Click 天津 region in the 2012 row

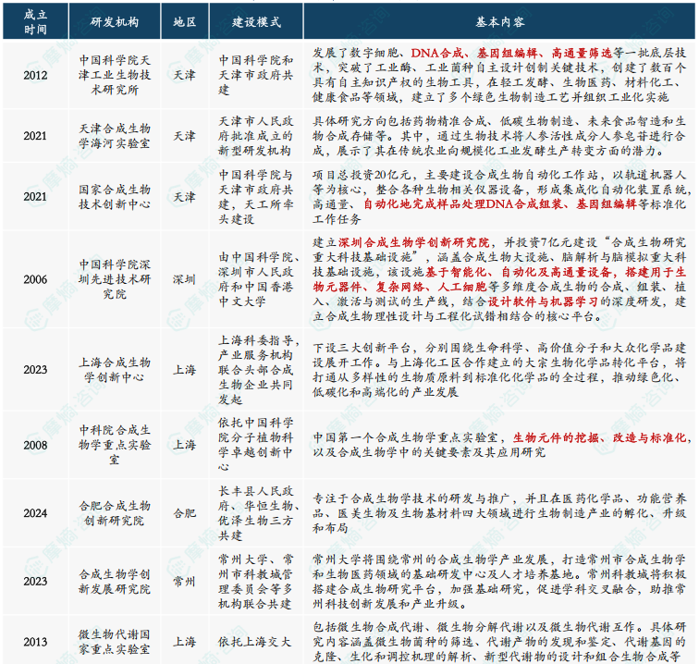(185, 75)
